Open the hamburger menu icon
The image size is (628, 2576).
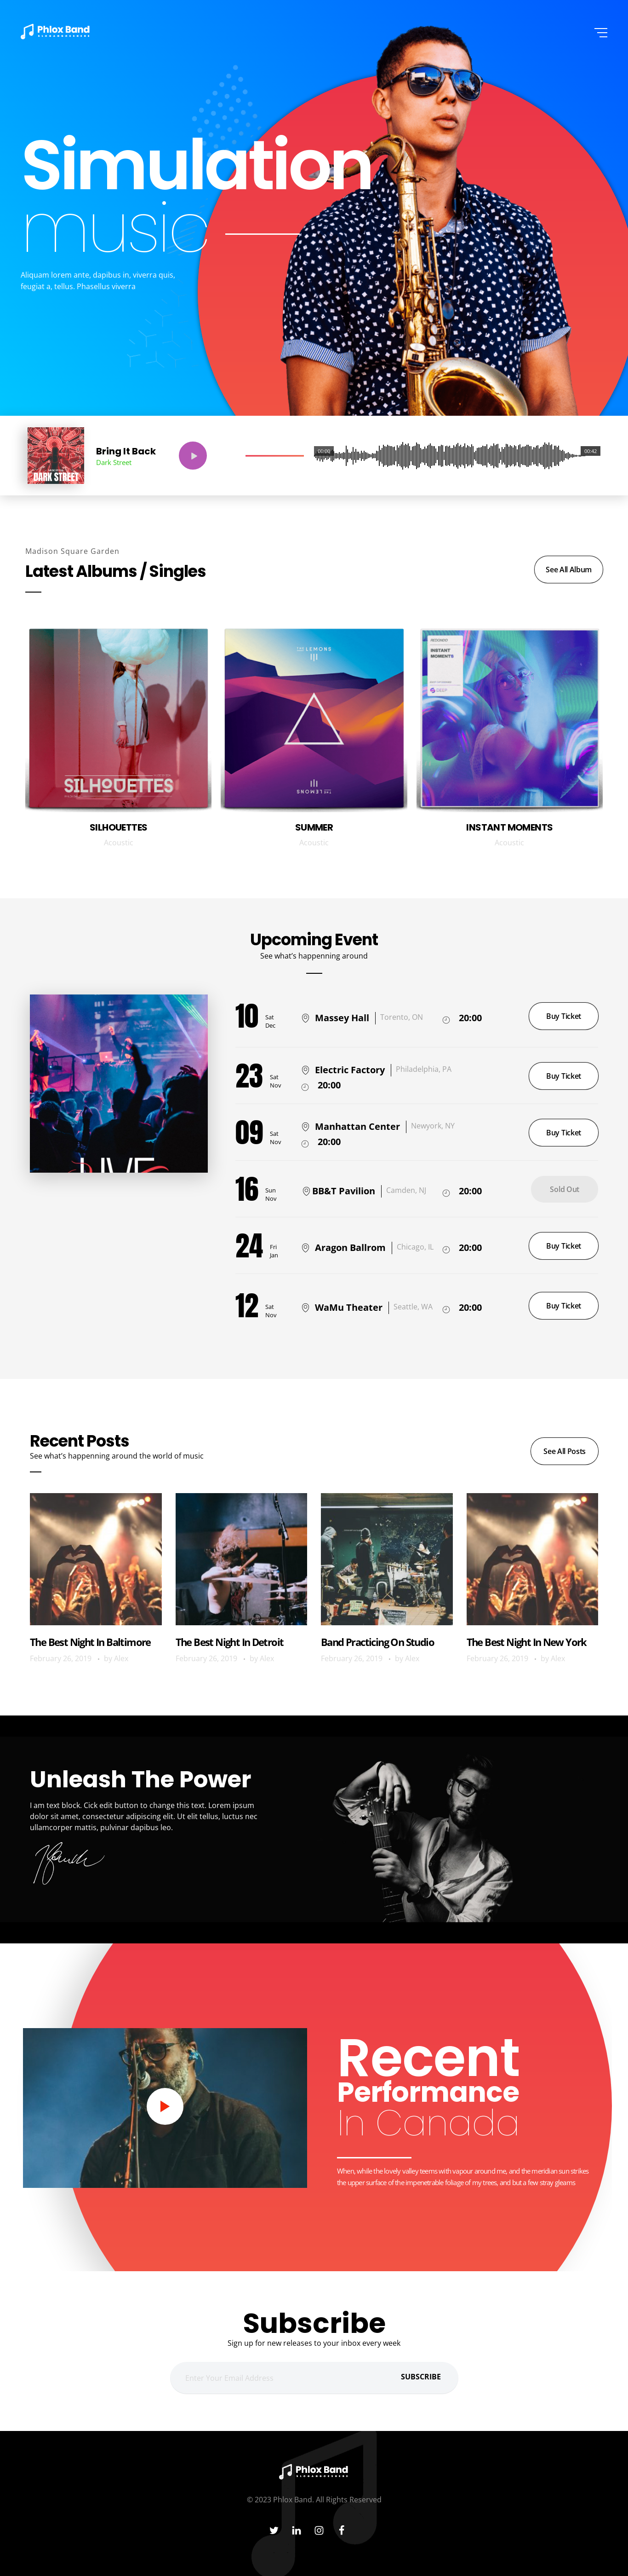(600, 33)
